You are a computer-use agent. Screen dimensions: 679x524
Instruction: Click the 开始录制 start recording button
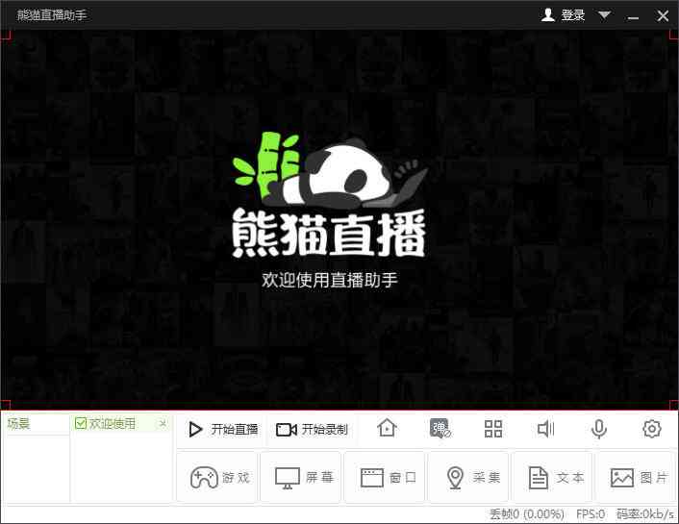pos(312,430)
